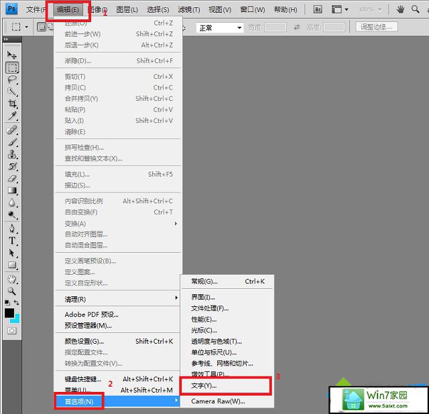Screen dimensions: 429x414
Task: Click the 宽度 width input field
Action: (275, 27)
